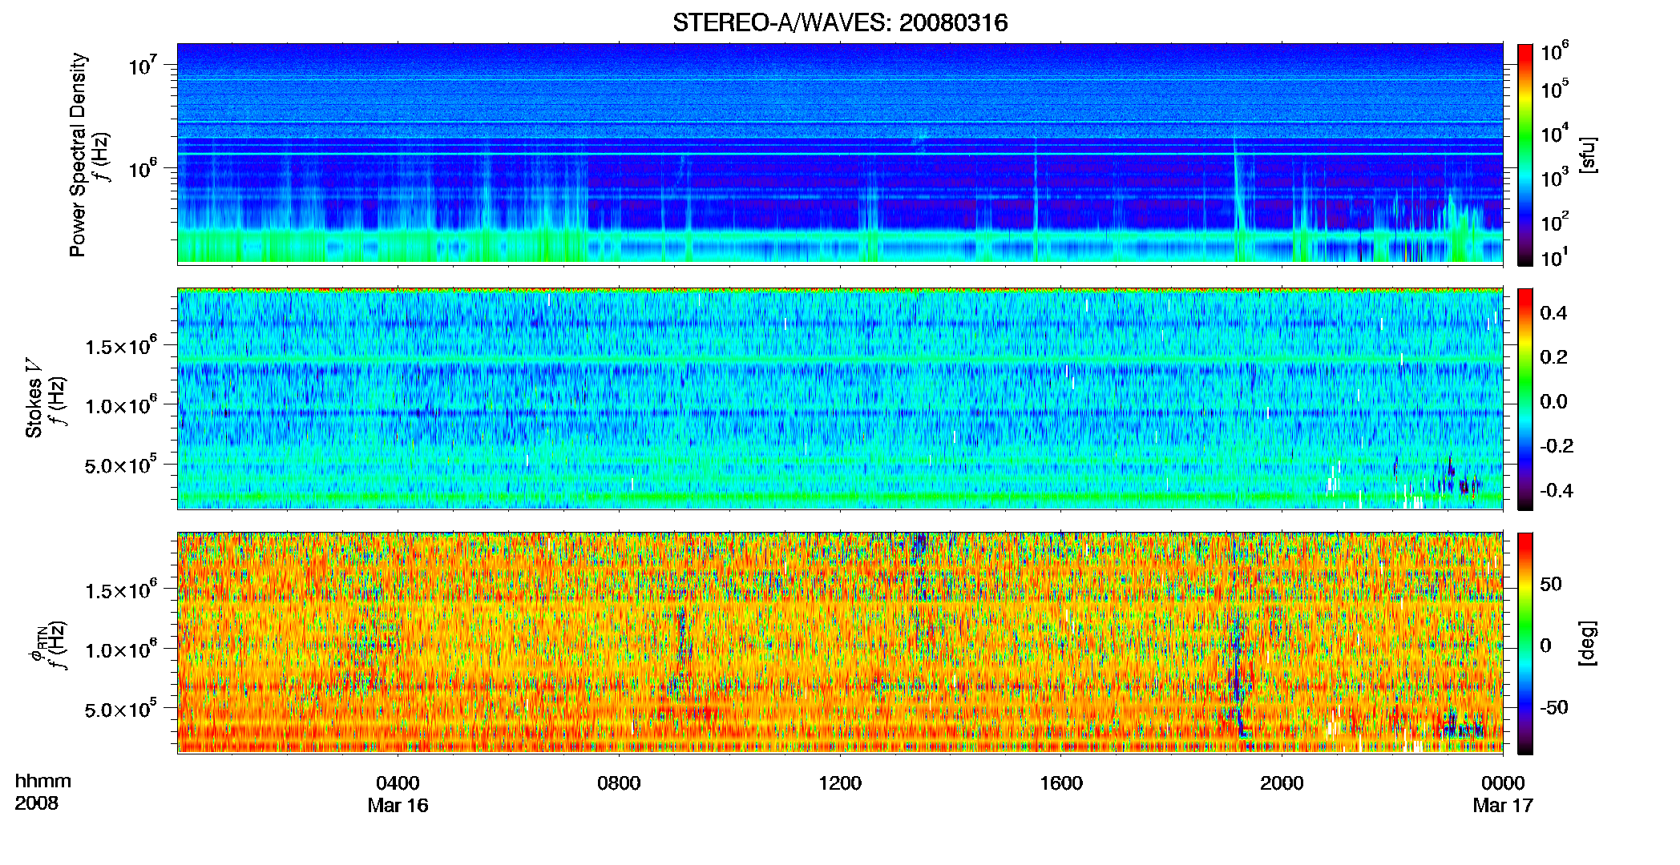The width and height of the screenshot is (1680, 865).
Task: Click the bottom panel degree color bar
Action: 1525,643
